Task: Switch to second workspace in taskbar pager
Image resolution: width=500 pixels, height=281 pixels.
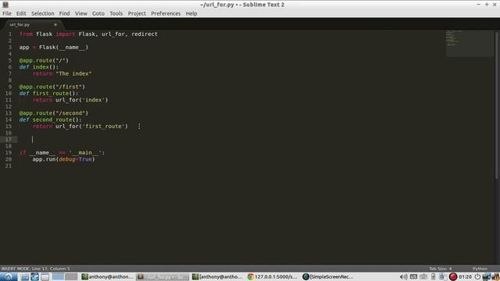Action: click(x=71, y=276)
